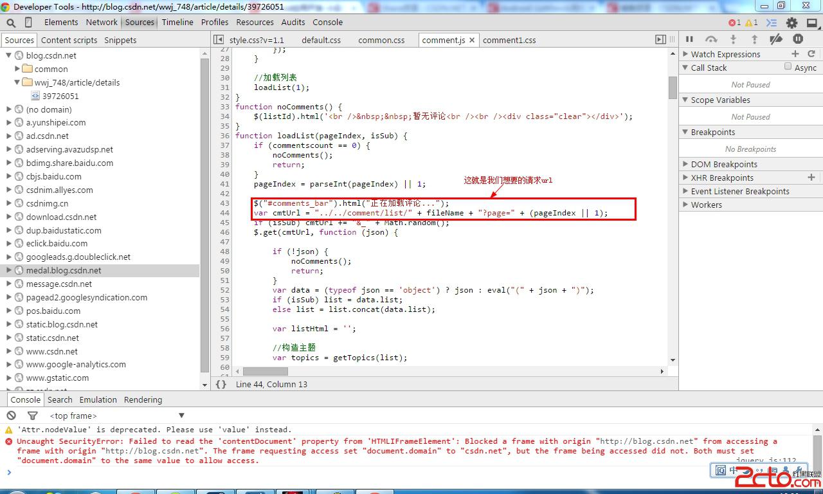Click the step over function icon
Image resolution: width=823 pixels, height=494 pixels.
coord(711,39)
